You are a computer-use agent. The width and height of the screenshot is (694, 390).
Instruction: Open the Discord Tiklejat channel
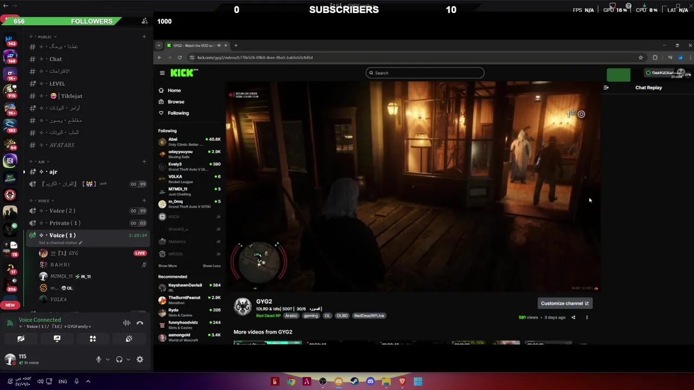[x=87, y=96]
